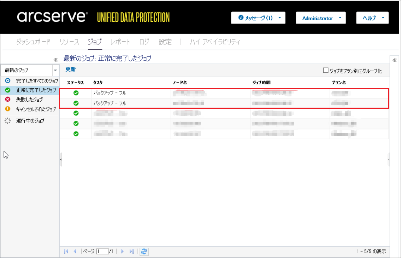The height and width of the screenshot is (258, 401).
Task: Select the ジョブ tab
Action: click(x=95, y=42)
